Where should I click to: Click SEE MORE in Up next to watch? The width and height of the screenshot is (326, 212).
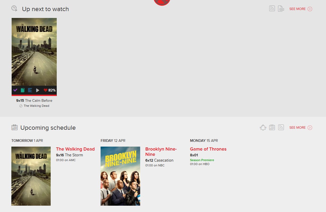297,9
